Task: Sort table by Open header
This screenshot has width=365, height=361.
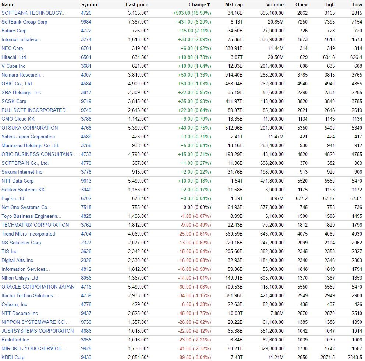Action: 301,5
